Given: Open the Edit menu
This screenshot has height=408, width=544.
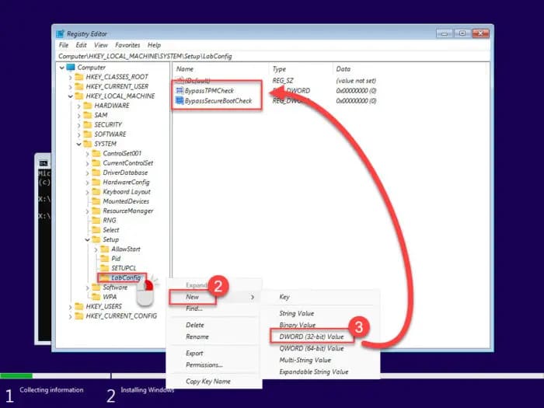Looking at the screenshot, I should [81, 45].
